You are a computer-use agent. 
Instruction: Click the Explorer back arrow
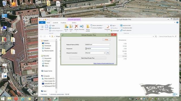click(41, 36)
